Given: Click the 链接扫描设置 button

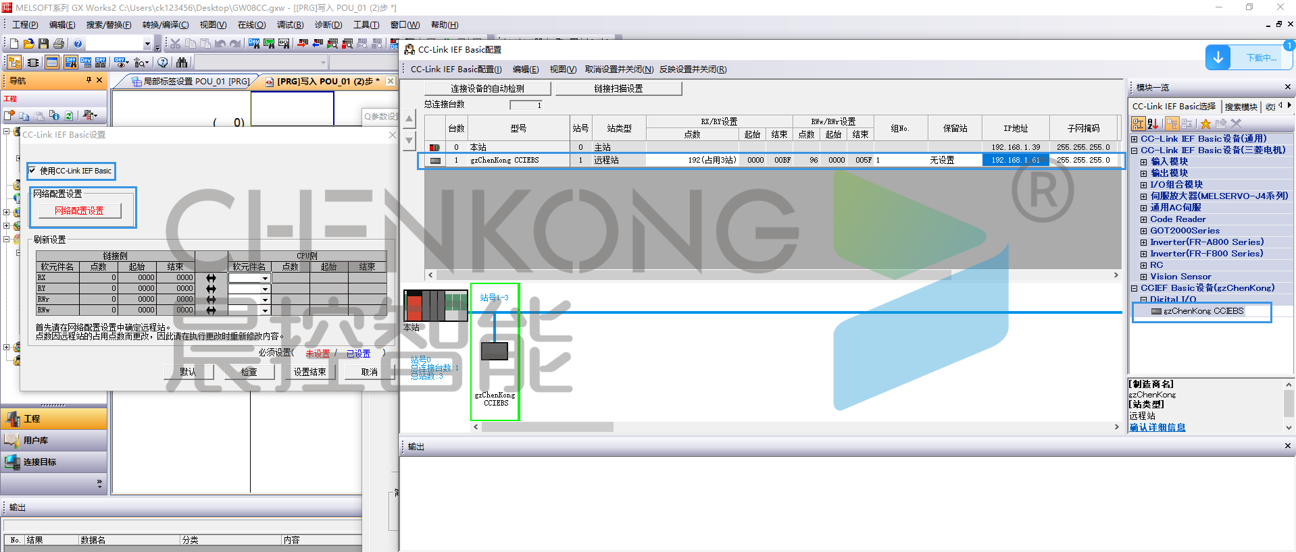Looking at the screenshot, I should click(x=618, y=88).
